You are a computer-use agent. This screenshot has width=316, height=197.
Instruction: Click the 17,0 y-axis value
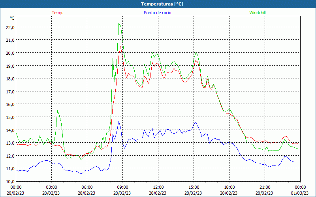tap(10, 92)
